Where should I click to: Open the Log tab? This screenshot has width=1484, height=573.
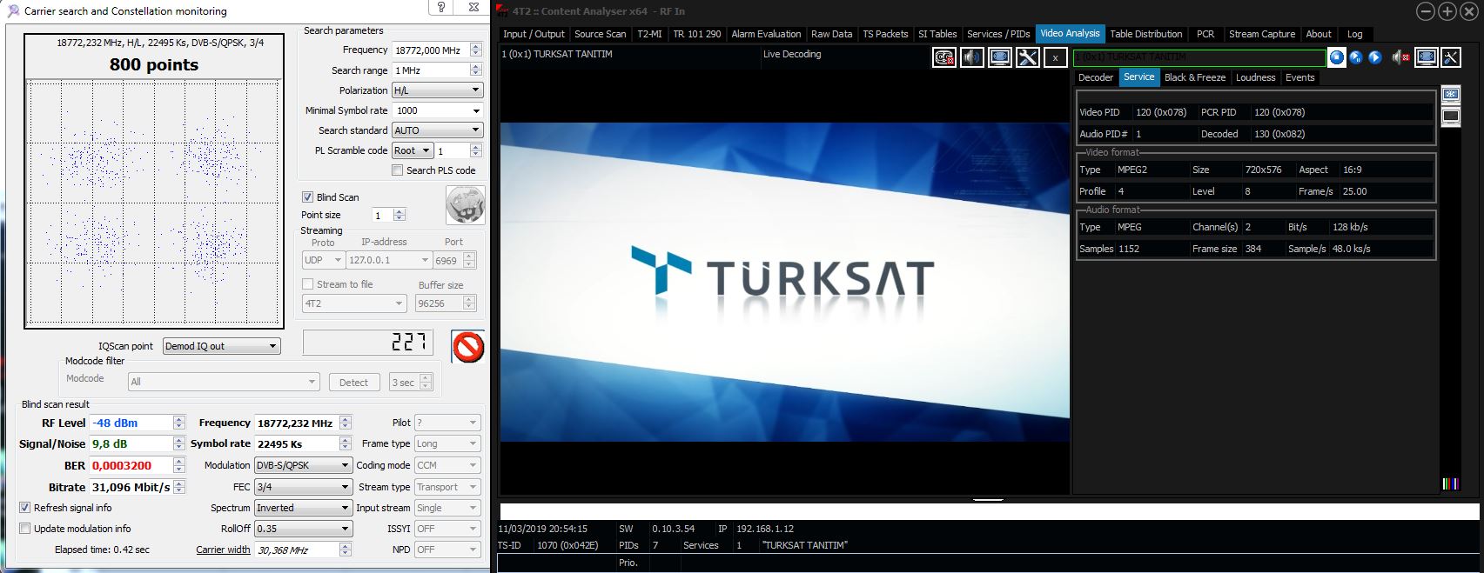pos(1354,34)
